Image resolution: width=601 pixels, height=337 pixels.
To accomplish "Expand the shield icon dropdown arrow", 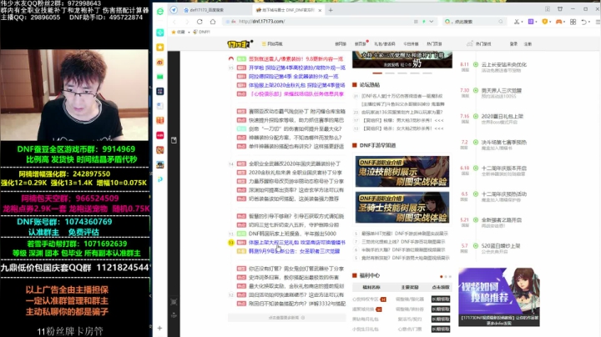I will coord(549,22).
